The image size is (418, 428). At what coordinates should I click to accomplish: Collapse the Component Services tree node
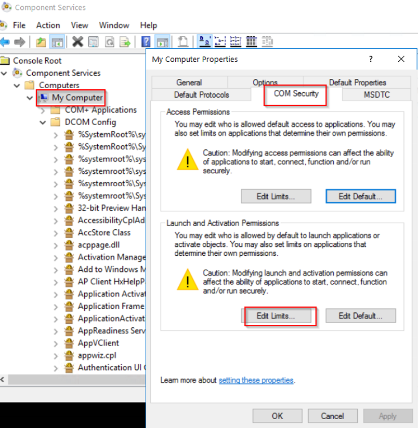click(4, 73)
